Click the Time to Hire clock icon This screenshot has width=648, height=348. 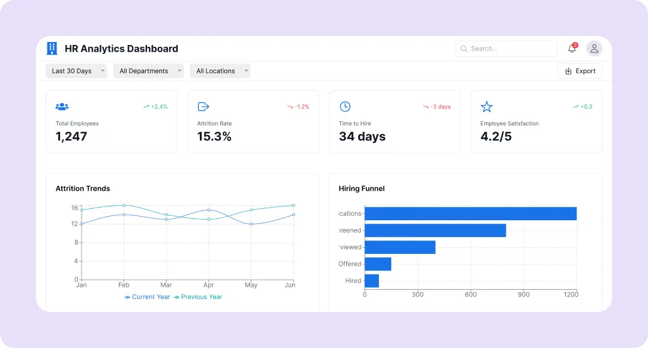coord(345,107)
